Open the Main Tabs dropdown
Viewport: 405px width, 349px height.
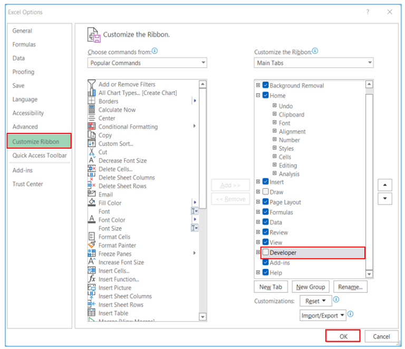(x=314, y=63)
